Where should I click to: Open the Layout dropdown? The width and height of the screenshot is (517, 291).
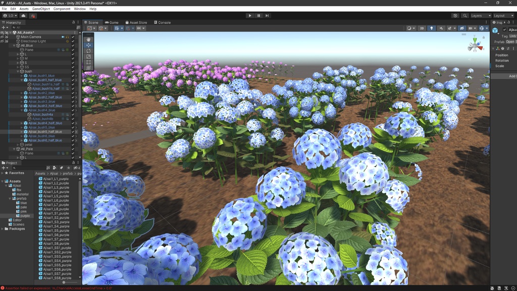click(x=503, y=16)
